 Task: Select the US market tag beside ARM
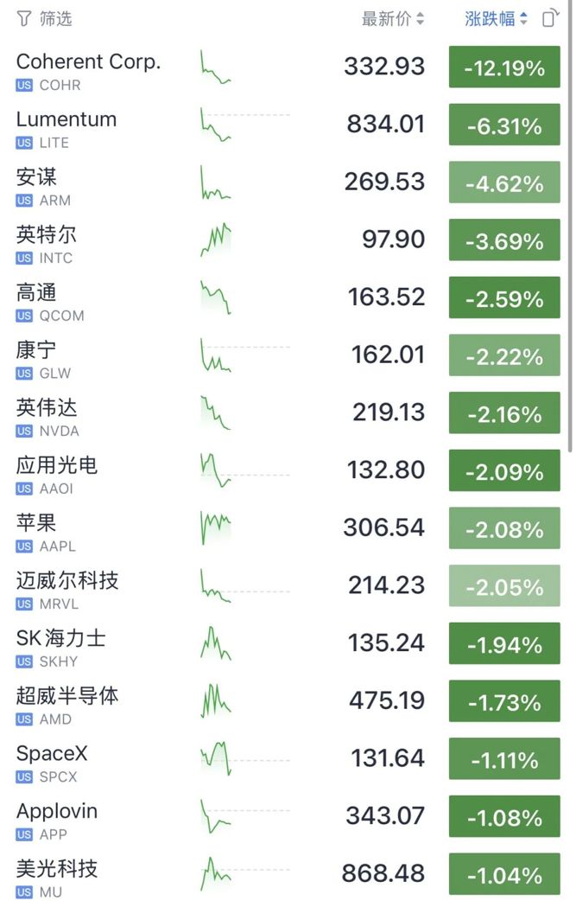(x=24, y=201)
